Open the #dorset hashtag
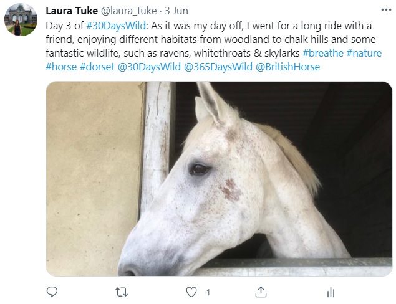 [x=97, y=65]
